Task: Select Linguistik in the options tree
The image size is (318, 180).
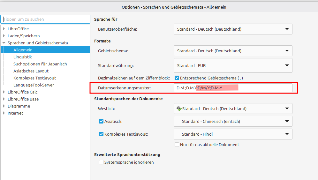Action: point(23,57)
